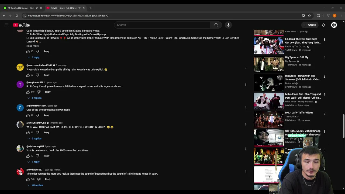Dislike the comment by @TheUncannyOne
Viewport: 345px width, 194px height.
point(38,133)
